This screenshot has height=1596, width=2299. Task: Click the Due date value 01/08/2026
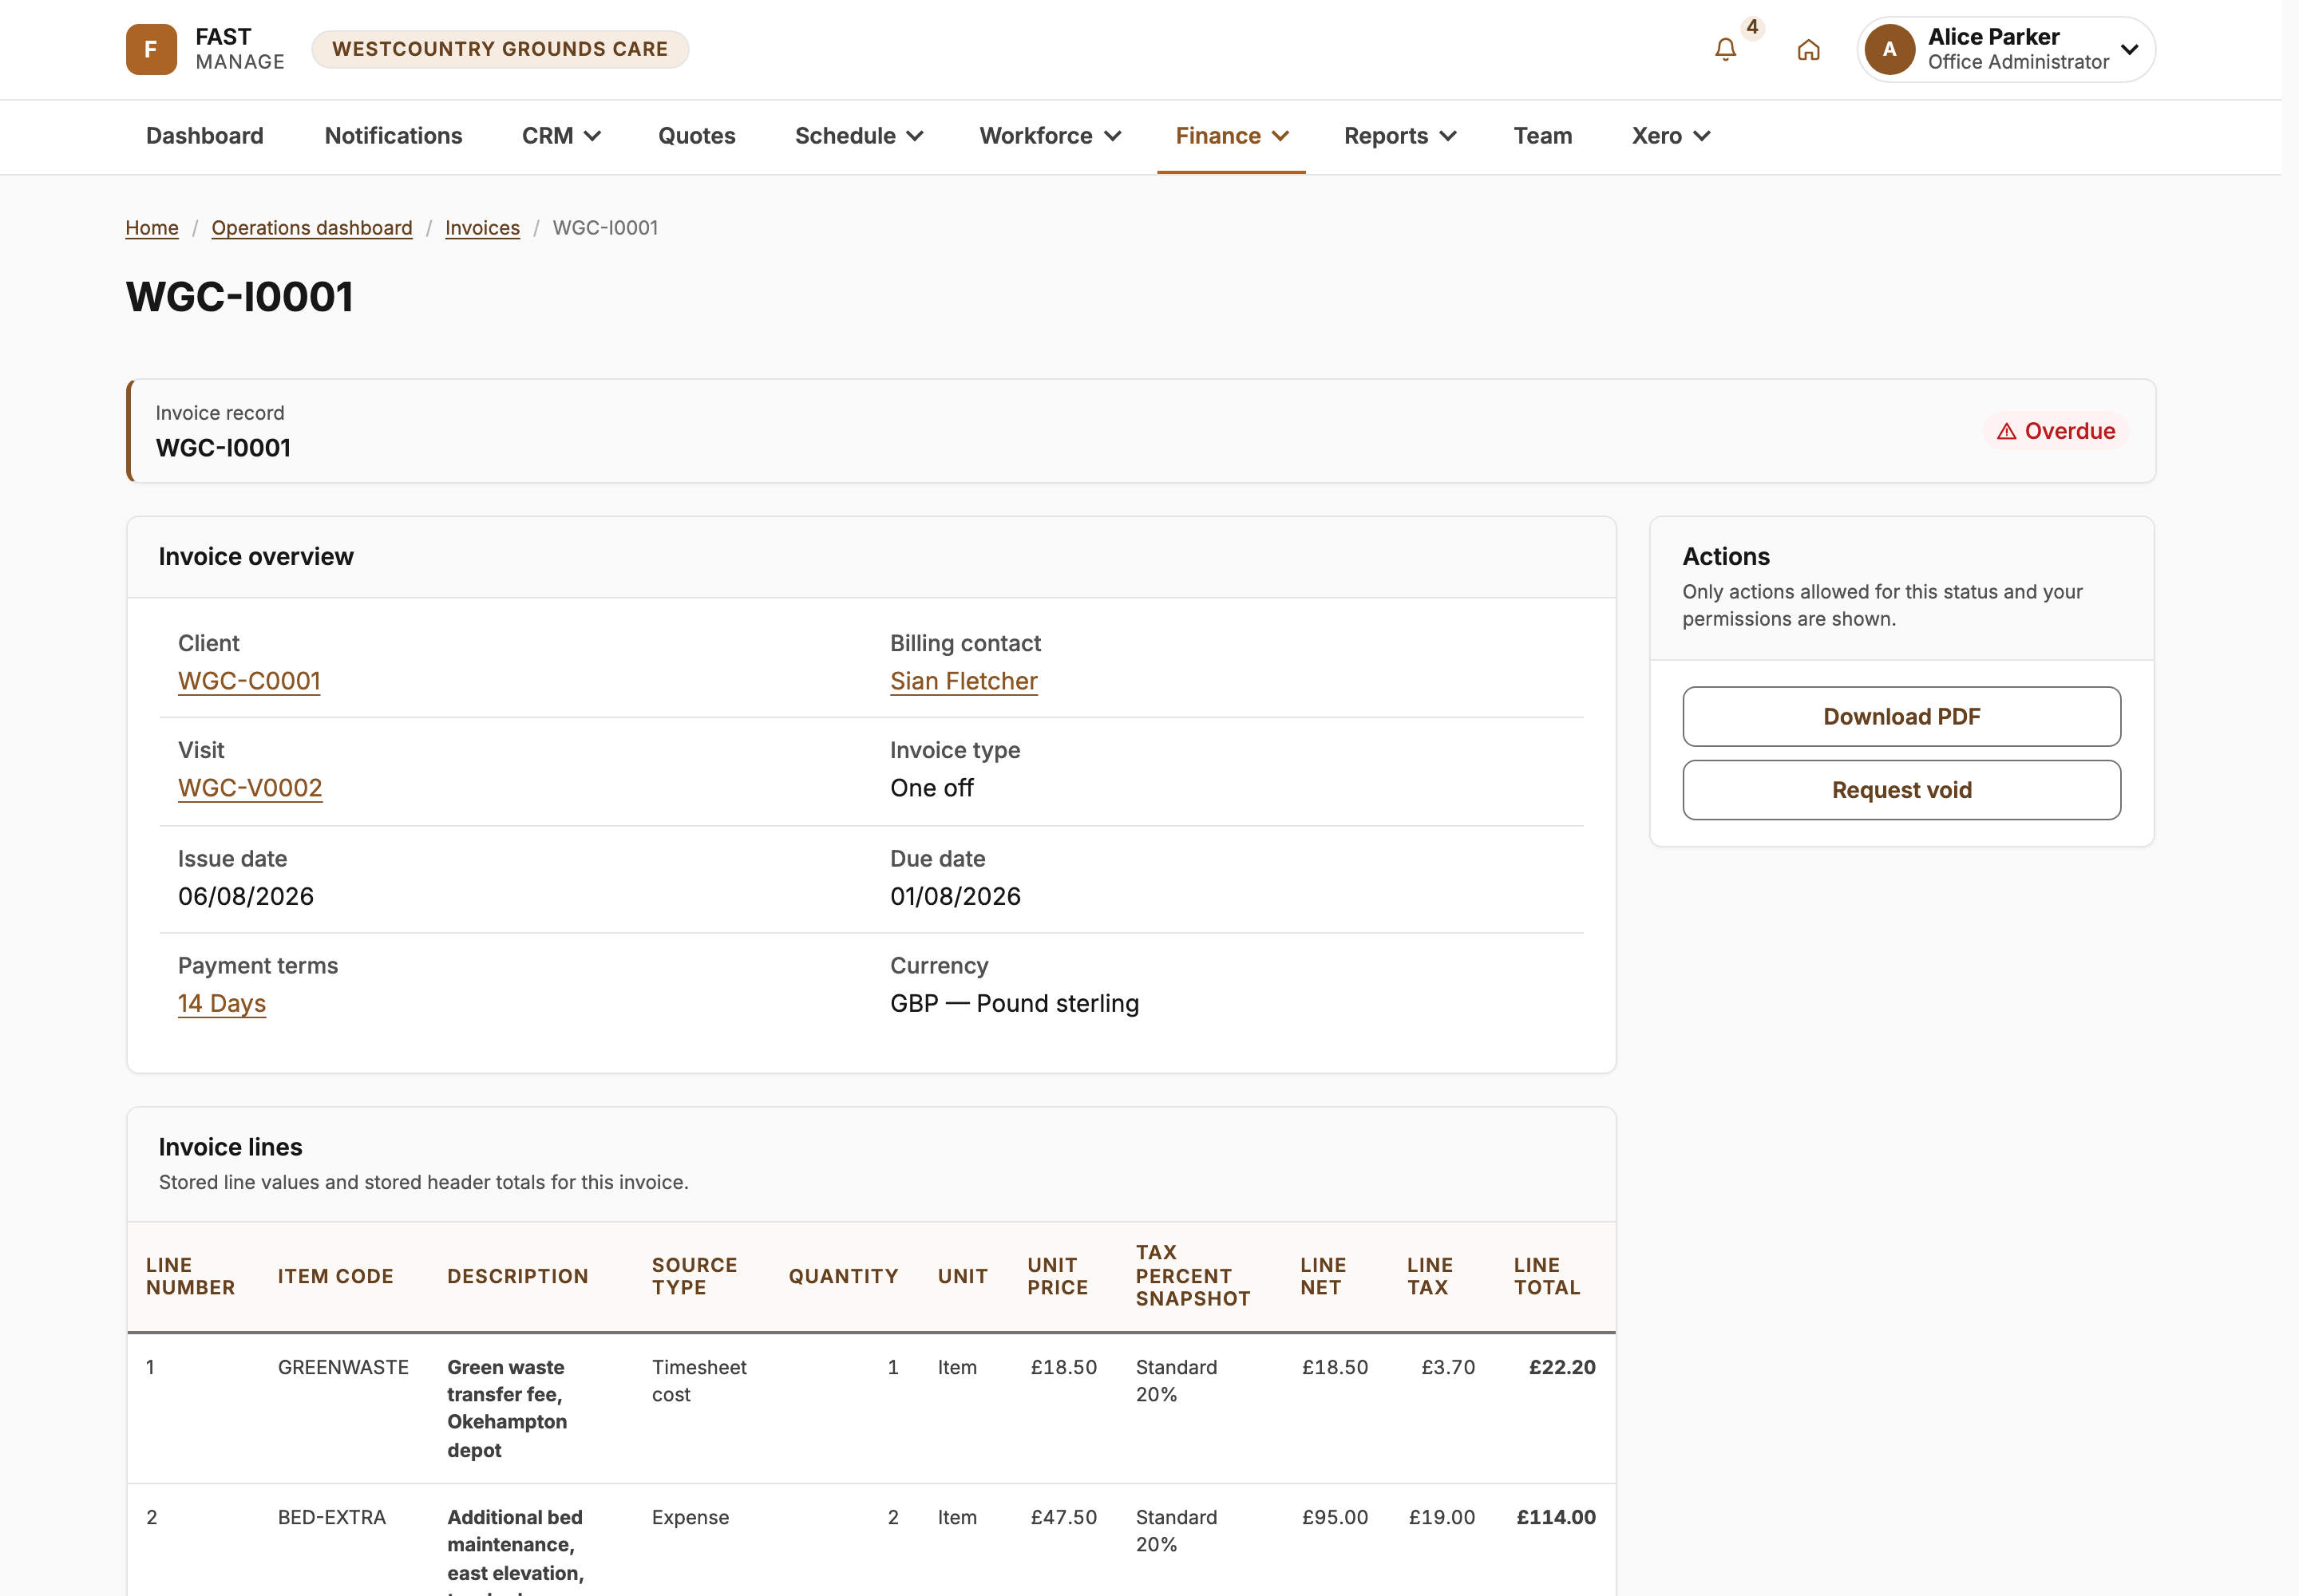tap(956, 896)
